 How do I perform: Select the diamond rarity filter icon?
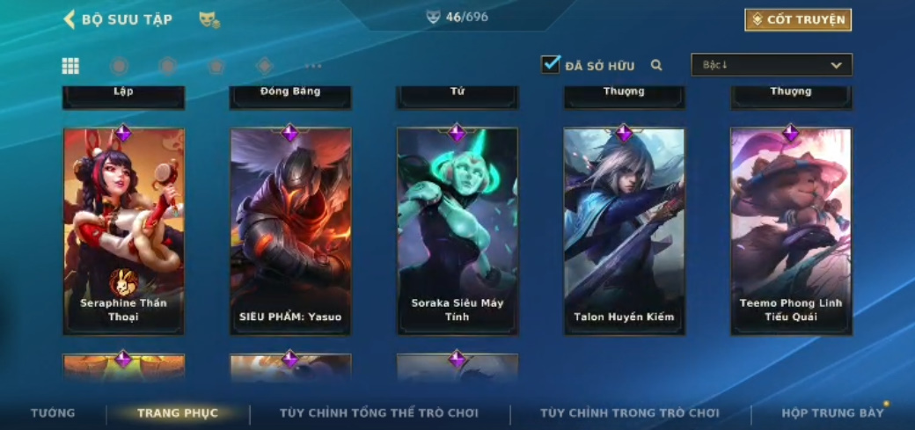point(265,66)
